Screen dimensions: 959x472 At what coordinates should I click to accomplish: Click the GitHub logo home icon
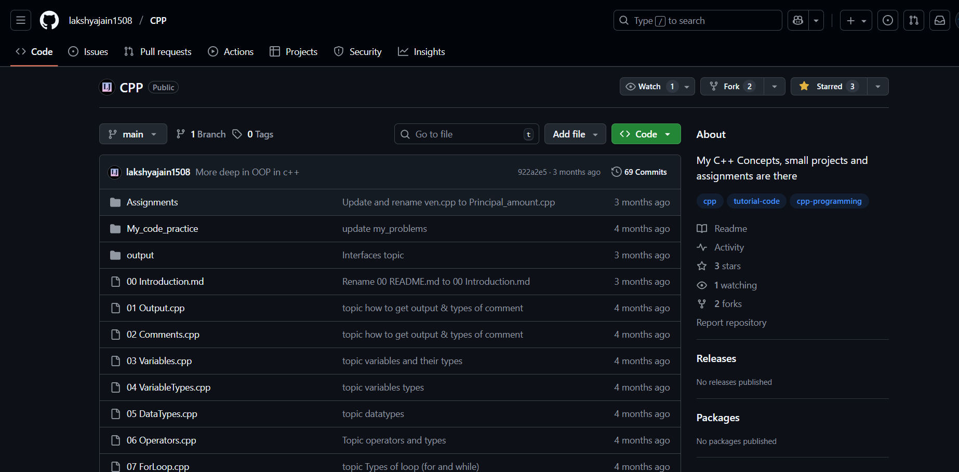click(x=49, y=20)
